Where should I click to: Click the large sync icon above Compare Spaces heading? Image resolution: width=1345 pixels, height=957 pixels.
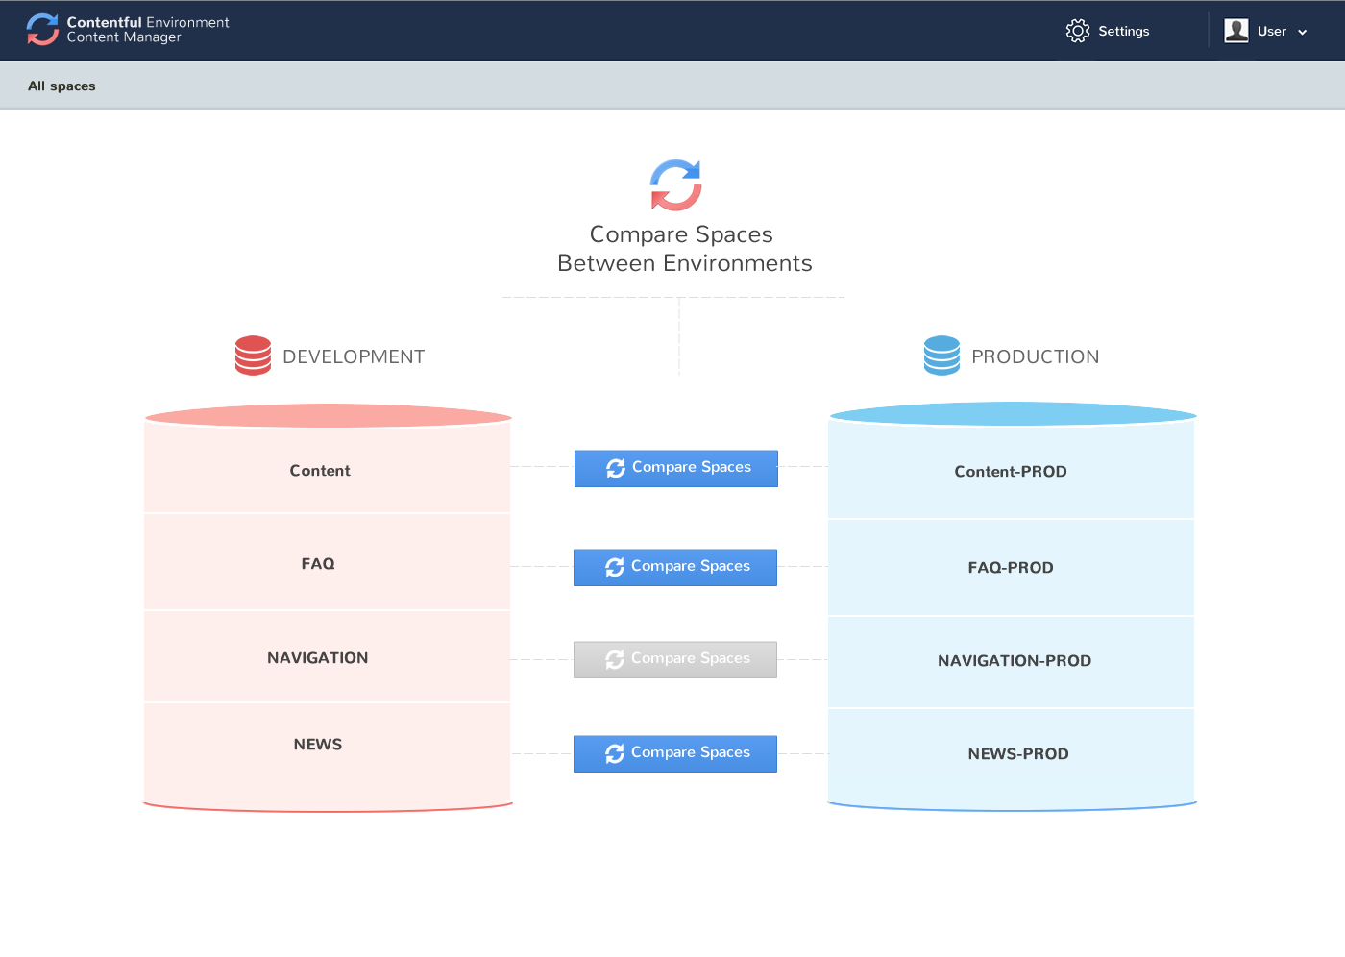(675, 184)
